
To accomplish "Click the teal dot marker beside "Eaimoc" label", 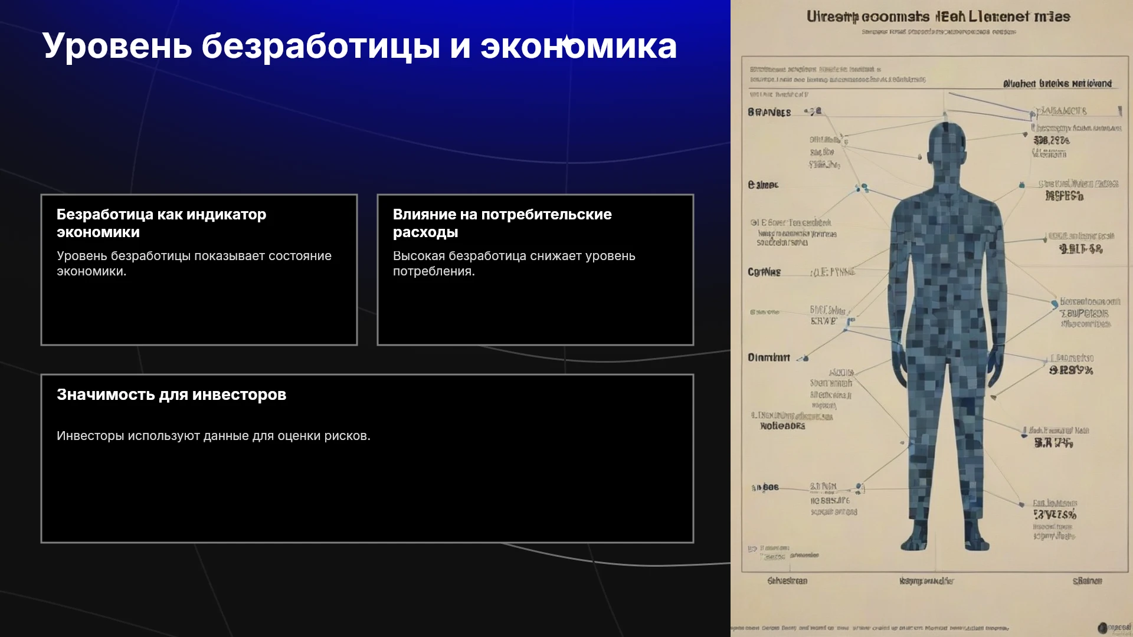I will [x=865, y=188].
